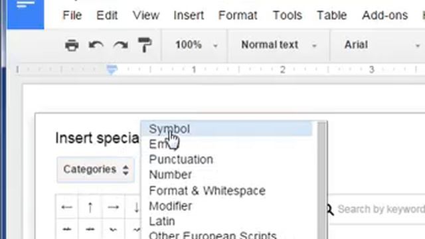Activate the paint format tool
The image size is (425, 239).
(x=145, y=45)
